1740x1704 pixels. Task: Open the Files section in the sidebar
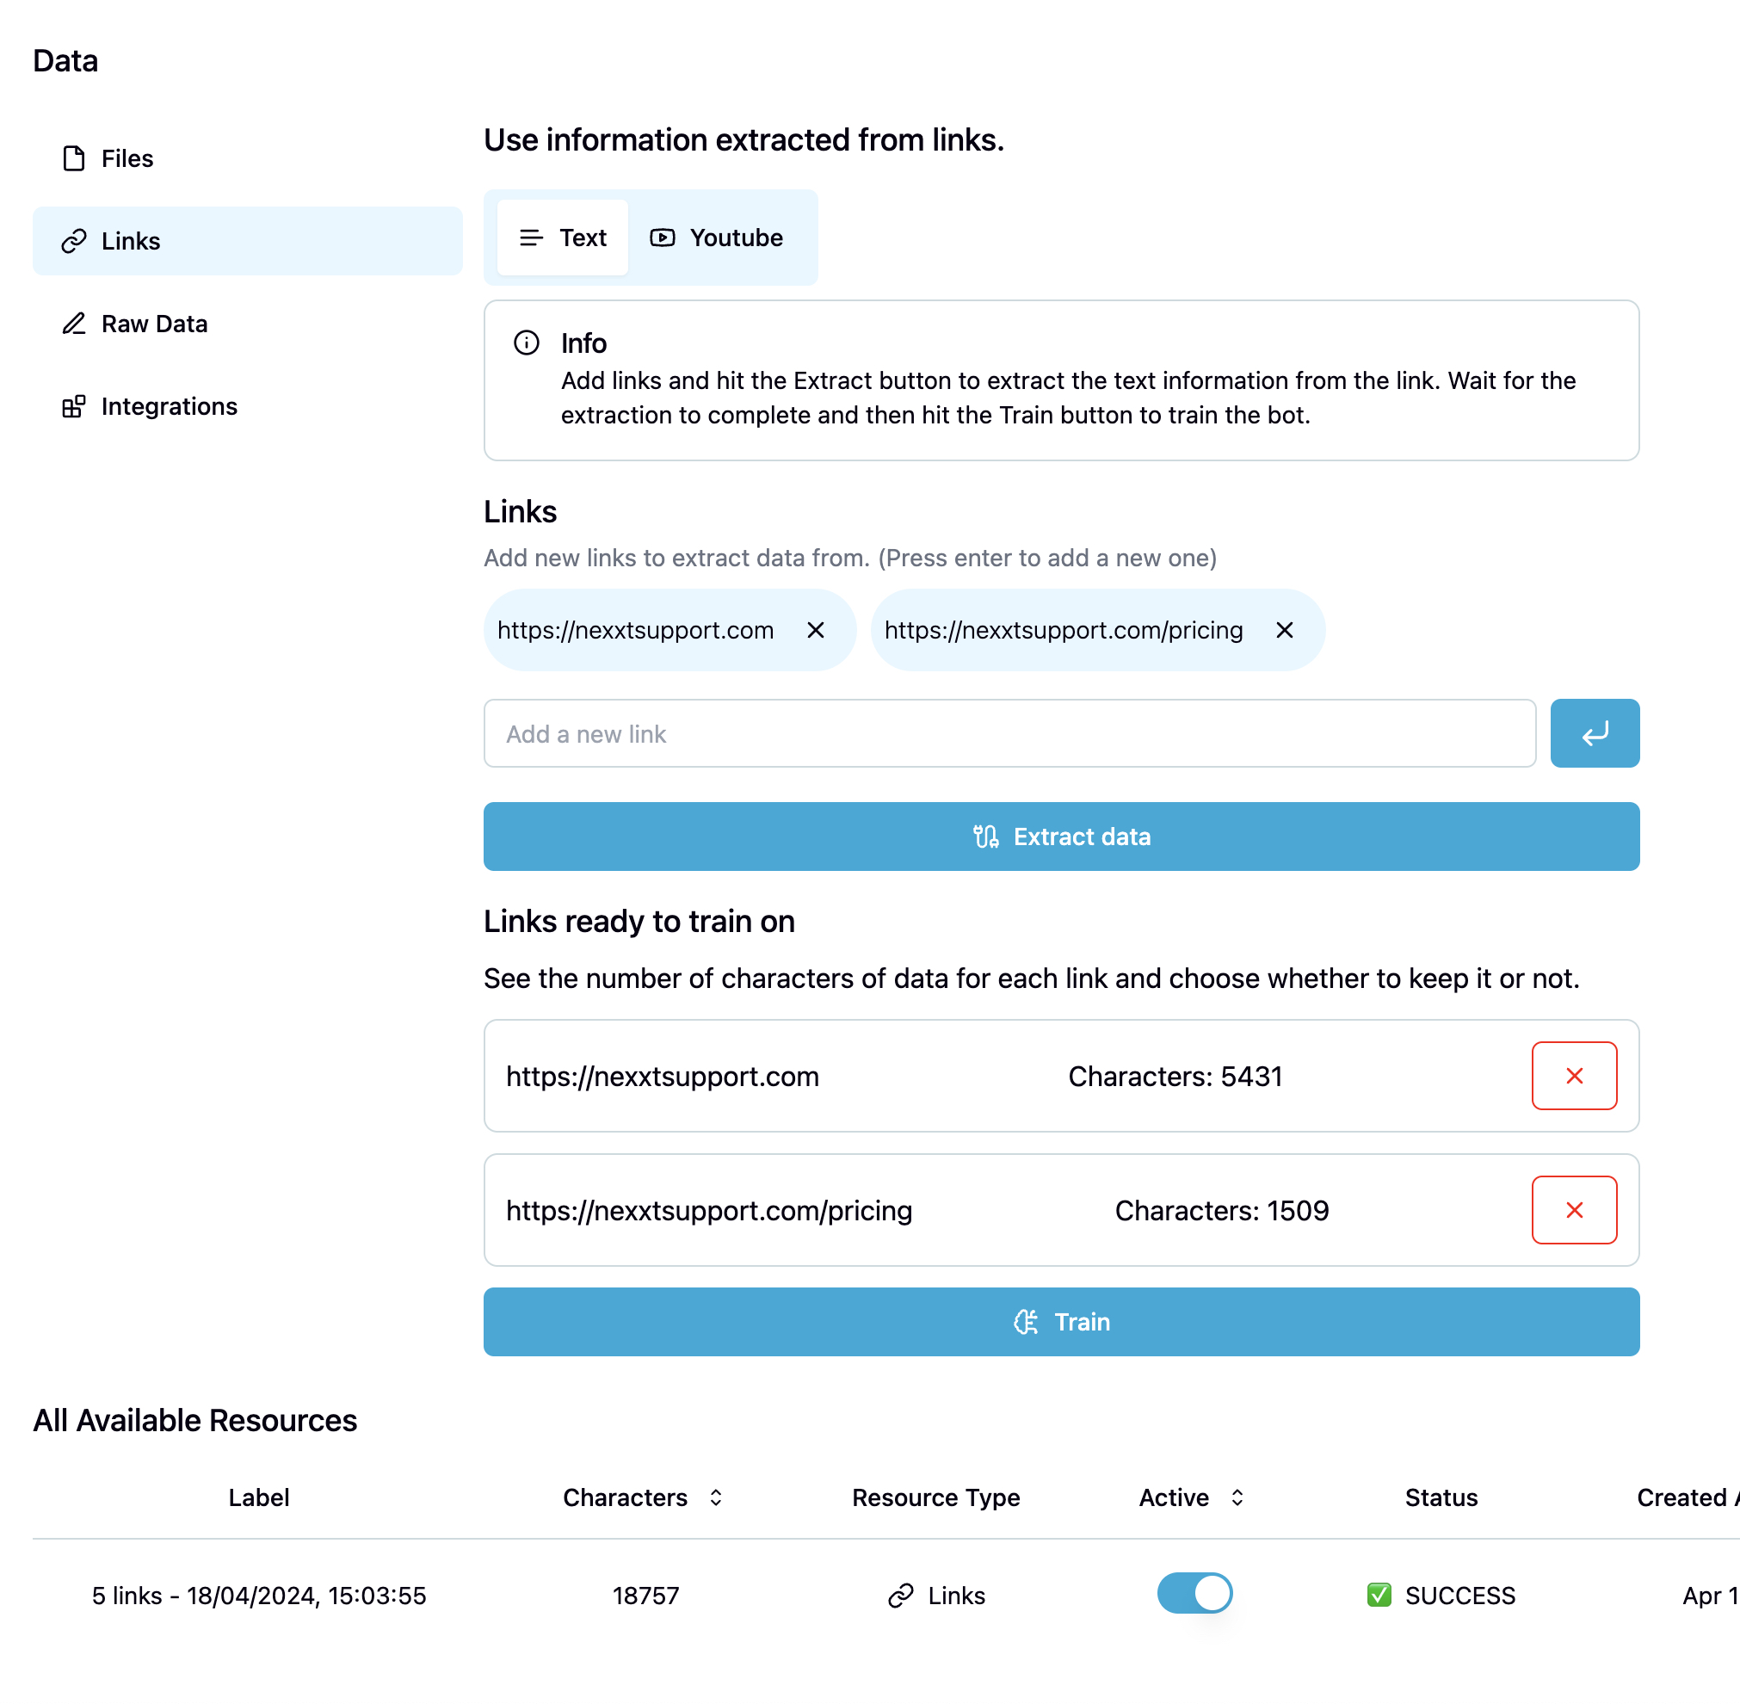pyautogui.click(x=126, y=157)
